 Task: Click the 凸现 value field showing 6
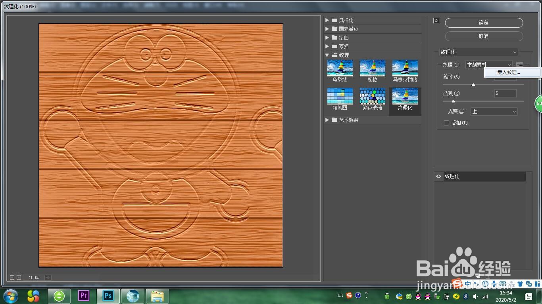pos(505,93)
